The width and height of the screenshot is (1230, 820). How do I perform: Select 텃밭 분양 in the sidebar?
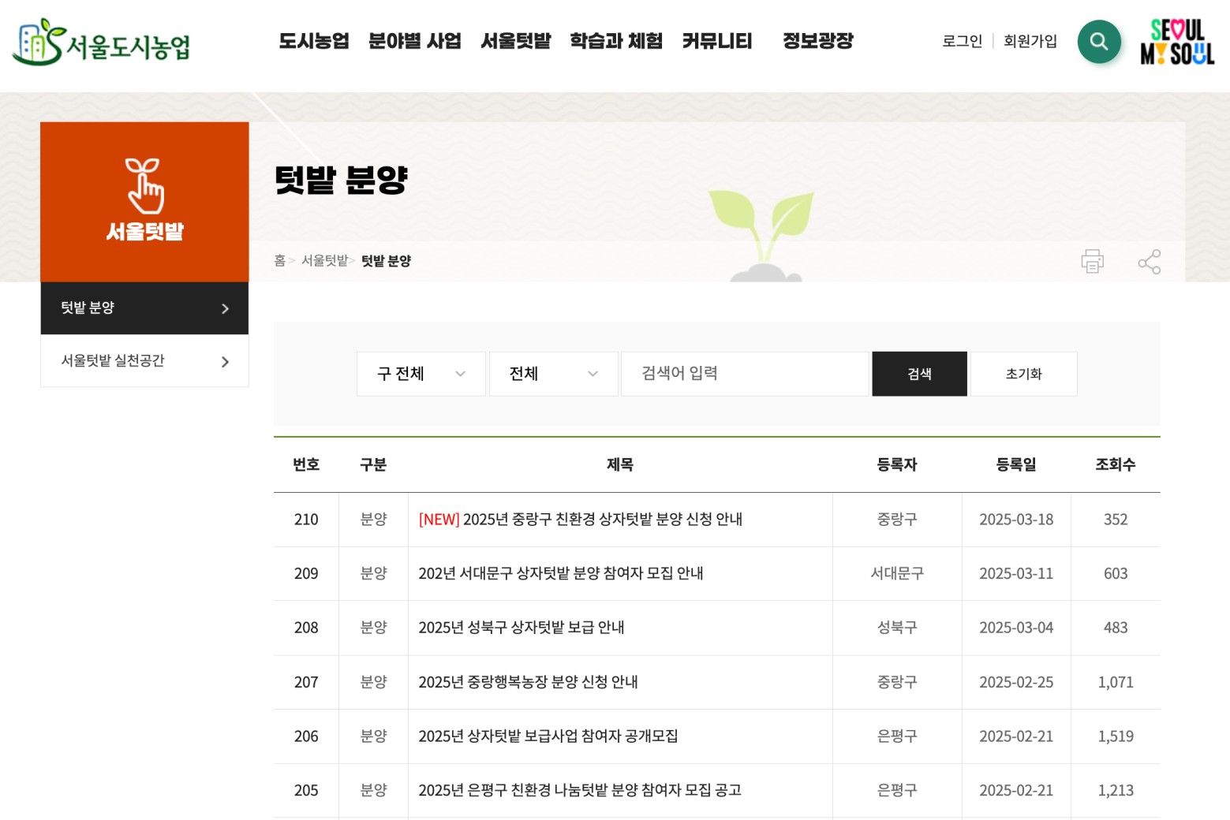pos(144,308)
